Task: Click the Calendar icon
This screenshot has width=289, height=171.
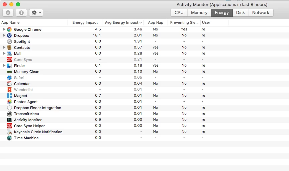Action: [9, 84]
